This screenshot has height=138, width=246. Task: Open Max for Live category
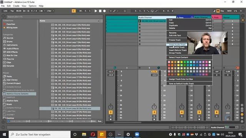coord(12,55)
